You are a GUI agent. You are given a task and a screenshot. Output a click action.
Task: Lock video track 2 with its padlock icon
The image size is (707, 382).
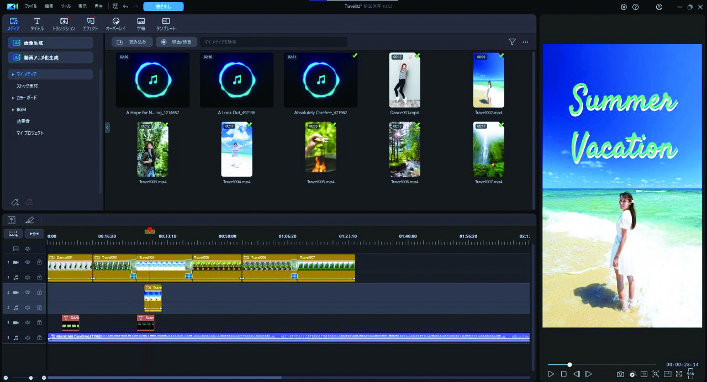tap(39, 292)
